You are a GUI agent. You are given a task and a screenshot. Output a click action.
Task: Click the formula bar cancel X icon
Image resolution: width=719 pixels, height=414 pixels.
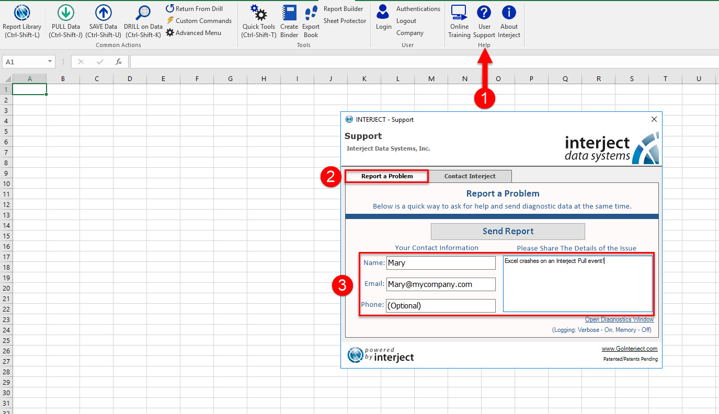click(x=81, y=62)
